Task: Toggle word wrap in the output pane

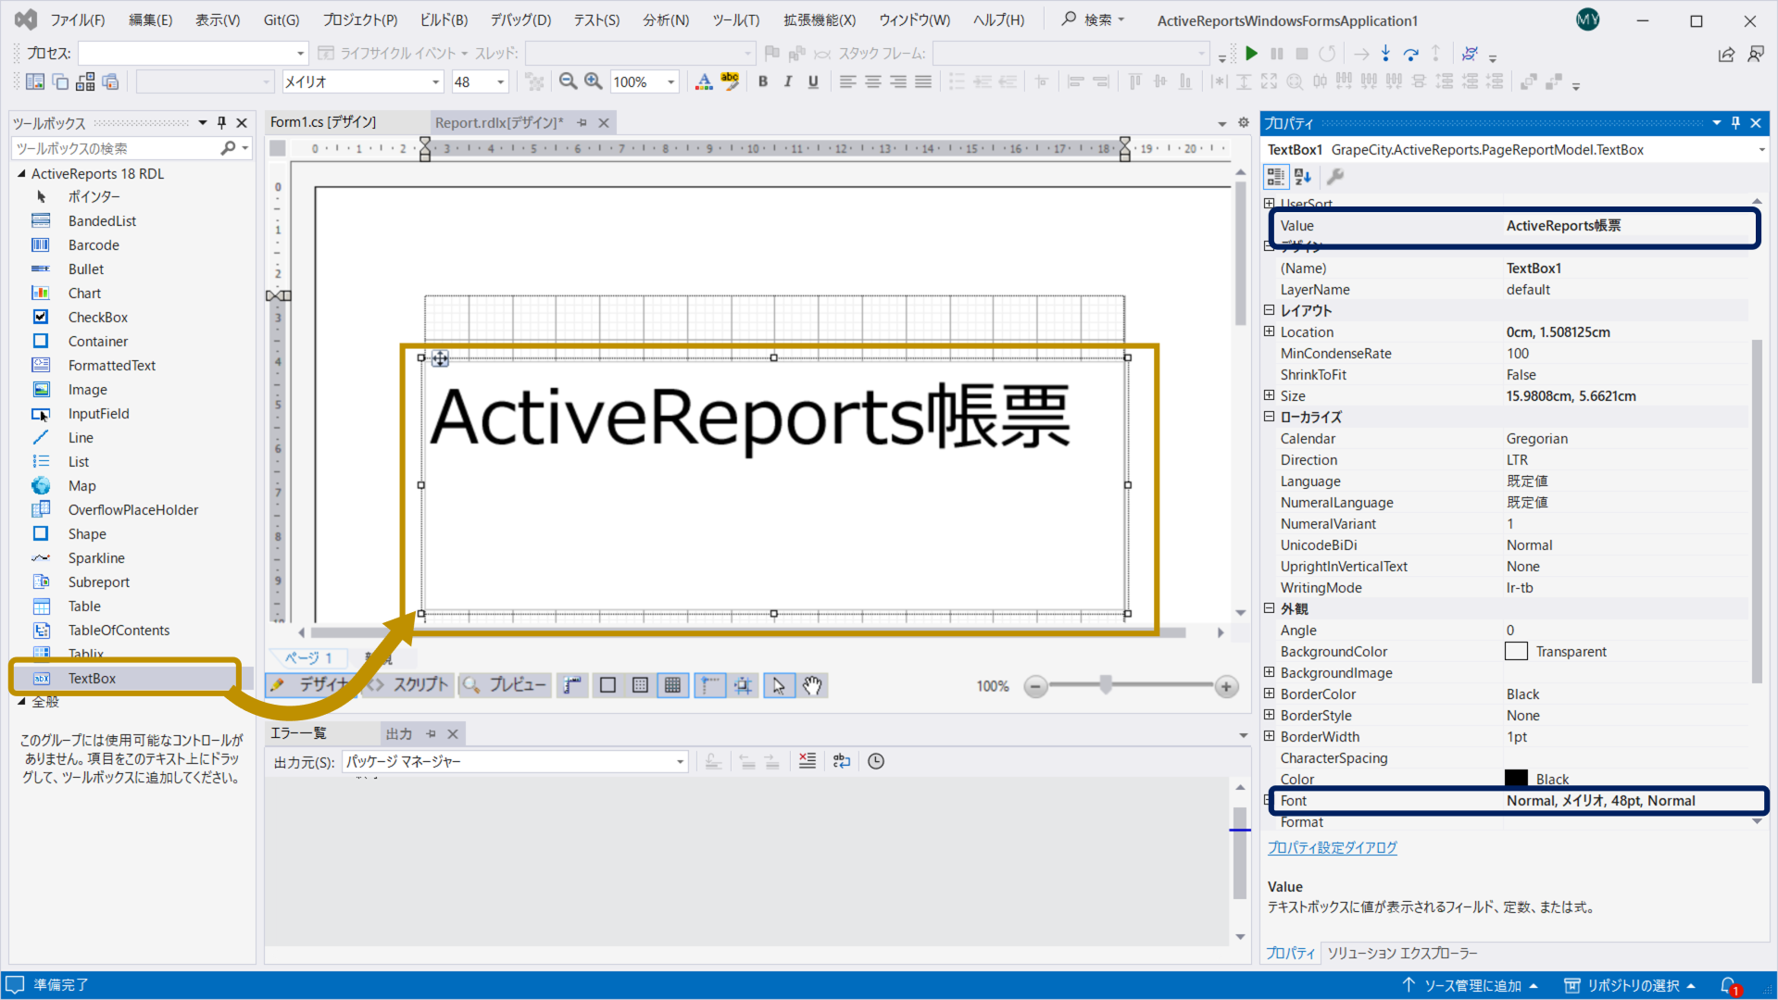Action: pyautogui.click(x=841, y=761)
